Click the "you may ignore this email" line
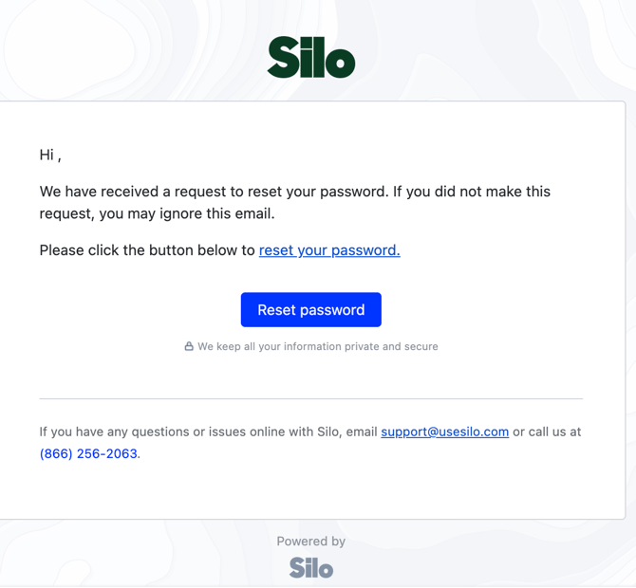This screenshot has width=636, height=588. 157,213
